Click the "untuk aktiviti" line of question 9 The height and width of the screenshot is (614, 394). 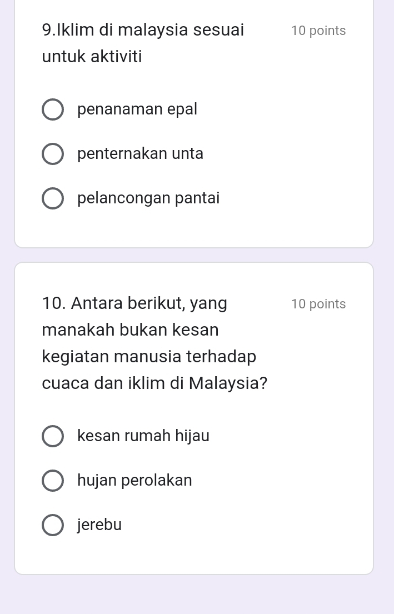coord(92,57)
